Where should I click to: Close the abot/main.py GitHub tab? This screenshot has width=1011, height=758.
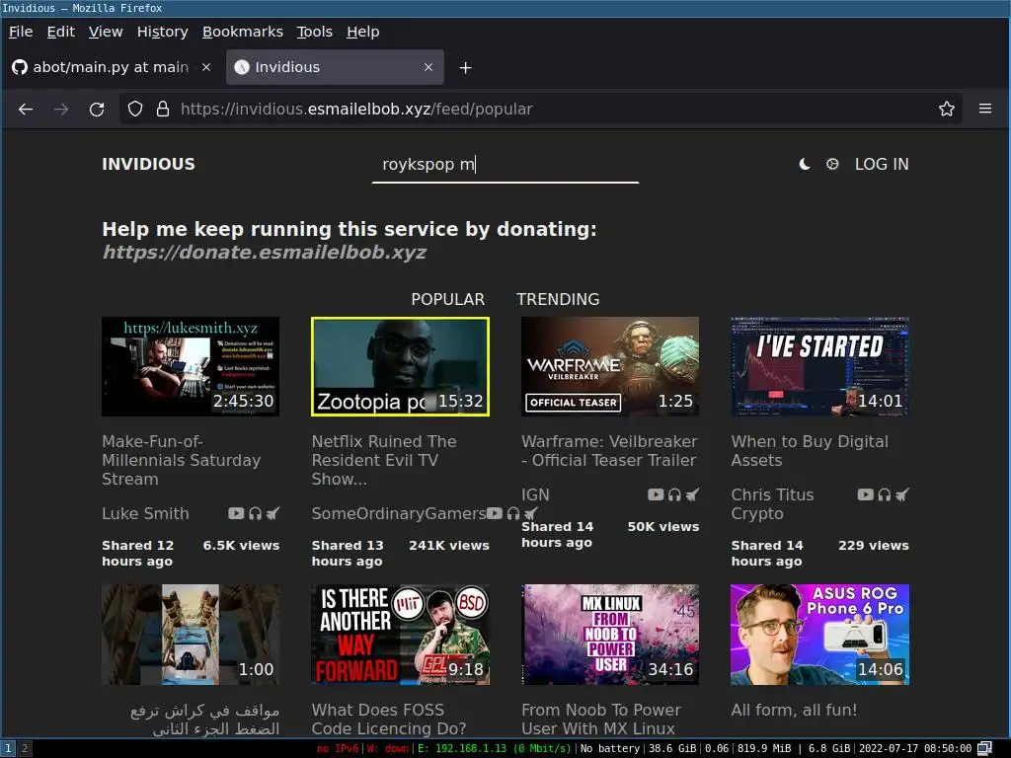(206, 67)
